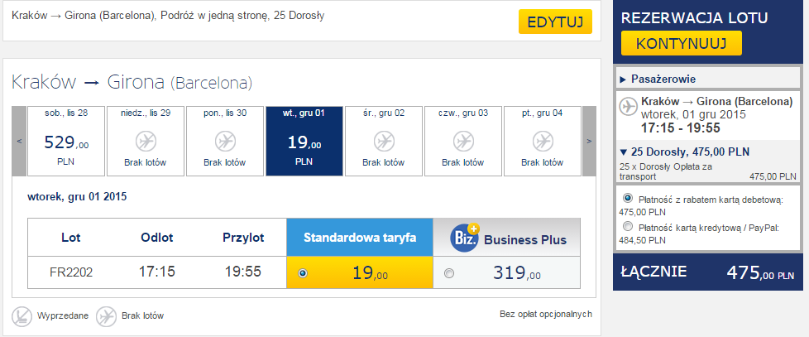Click the no-flights plane icon for pt., gru 04
This screenshot has width=809, height=337.
pyautogui.click(x=543, y=141)
